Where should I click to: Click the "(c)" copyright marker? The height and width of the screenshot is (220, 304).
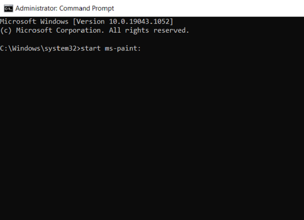click(6, 30)
